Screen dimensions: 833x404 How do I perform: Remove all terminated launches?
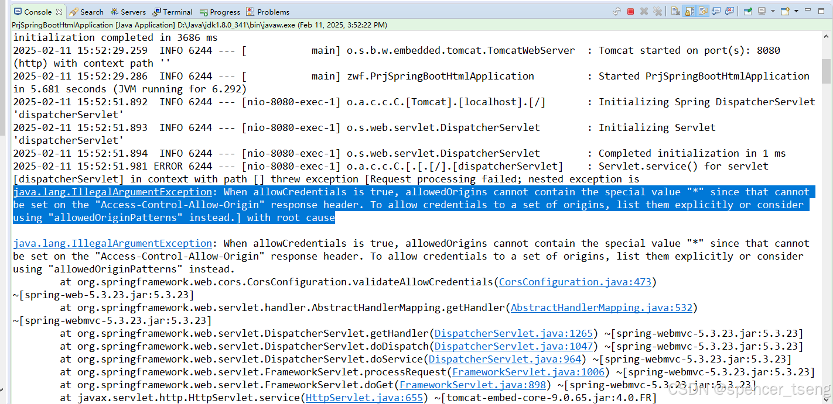[658, 12]
